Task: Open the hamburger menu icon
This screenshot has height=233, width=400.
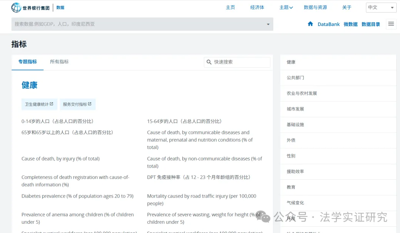Action: pyautogui.click(x=391, y=24)
